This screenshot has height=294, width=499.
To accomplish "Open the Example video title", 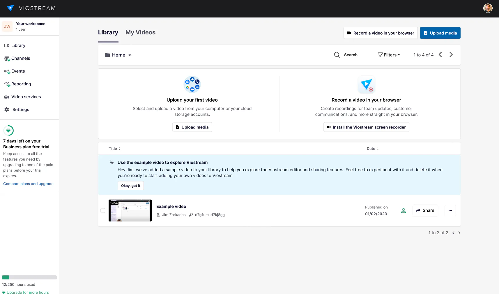I will 171,206.
